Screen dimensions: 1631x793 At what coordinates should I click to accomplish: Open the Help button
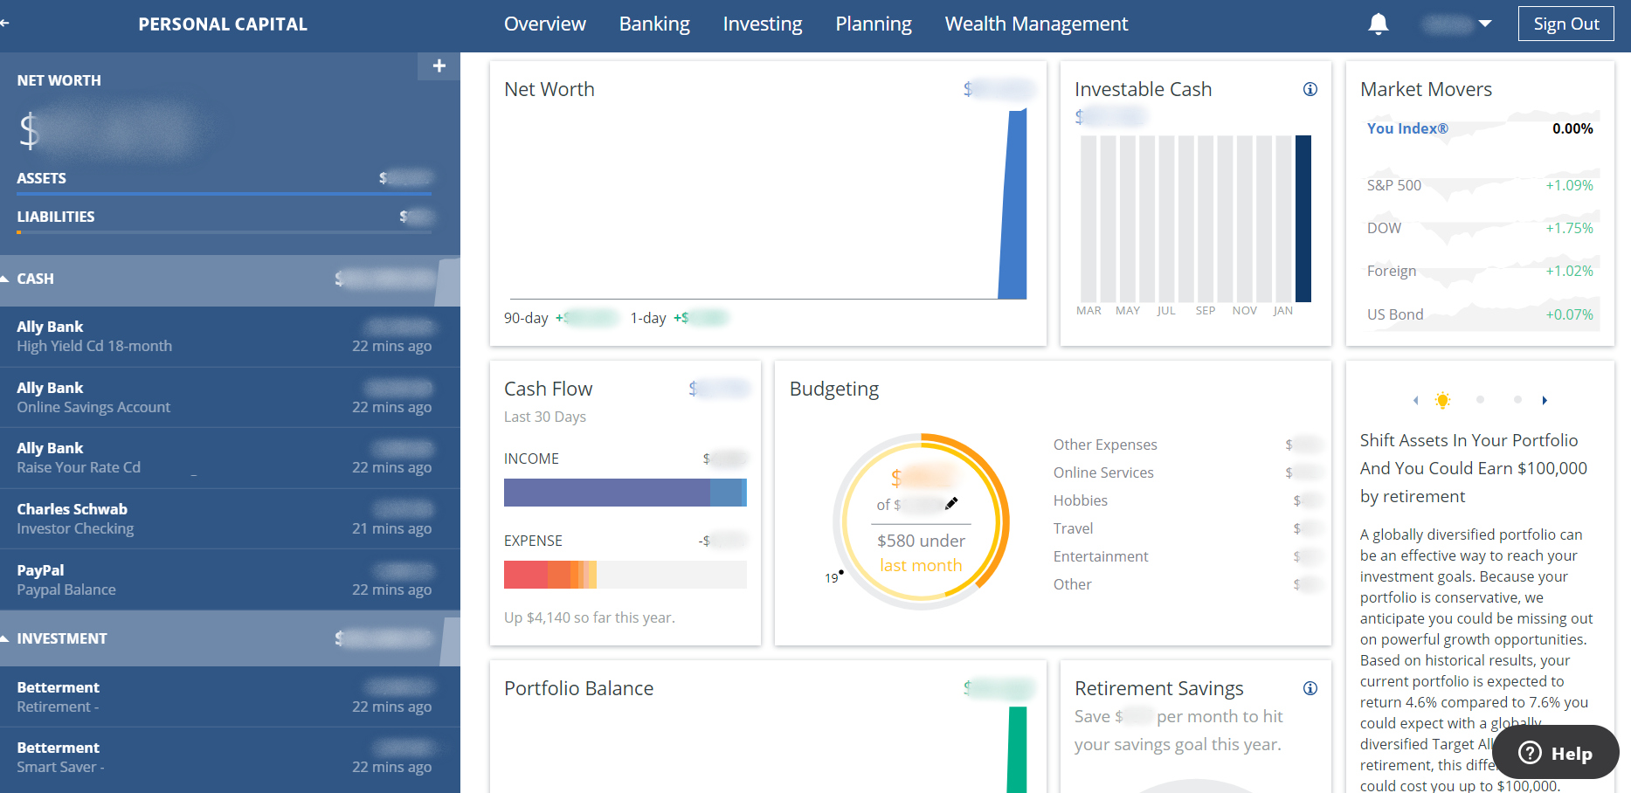[x=1556, y=753]
